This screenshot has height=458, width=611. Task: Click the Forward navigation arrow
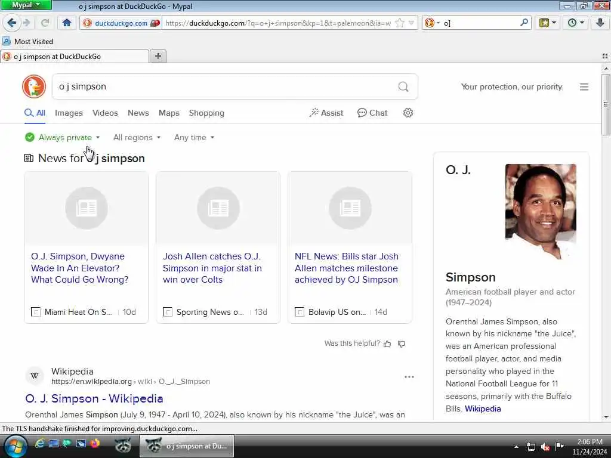[x=26, y=23]
